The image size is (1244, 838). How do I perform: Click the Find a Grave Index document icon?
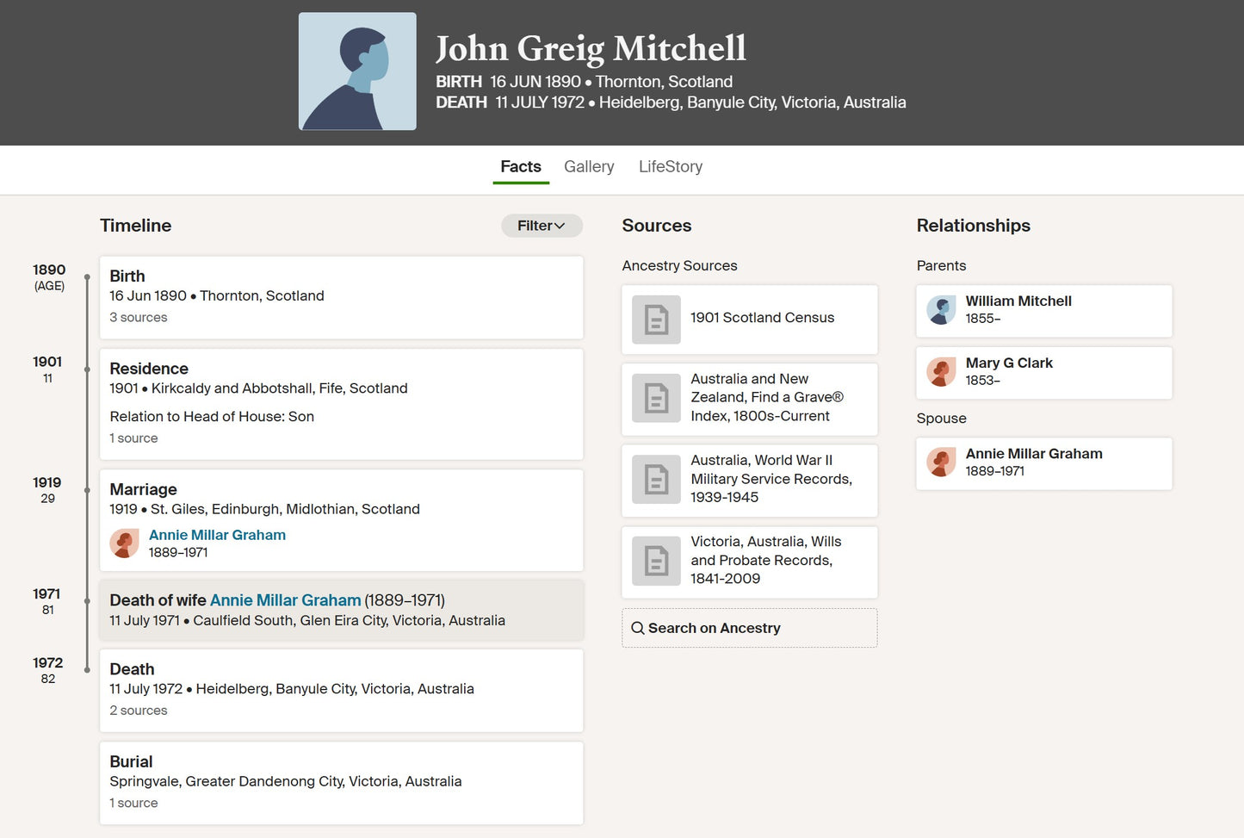[x=656, y=398]
